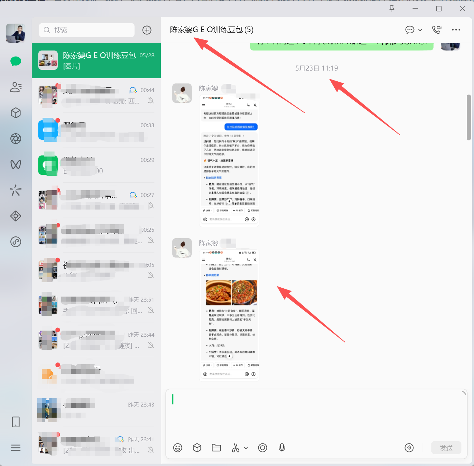Open the conversation timestamped 00:29
474x466 pixels.
[x=96, y=165]
